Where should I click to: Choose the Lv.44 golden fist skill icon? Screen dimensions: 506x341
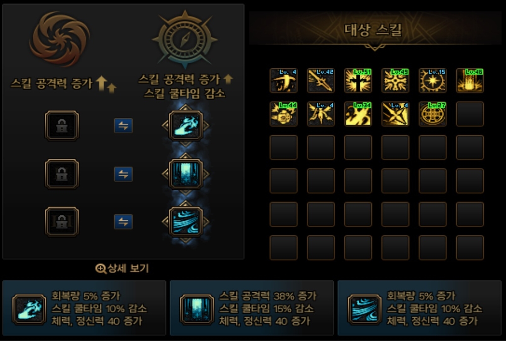283,114
